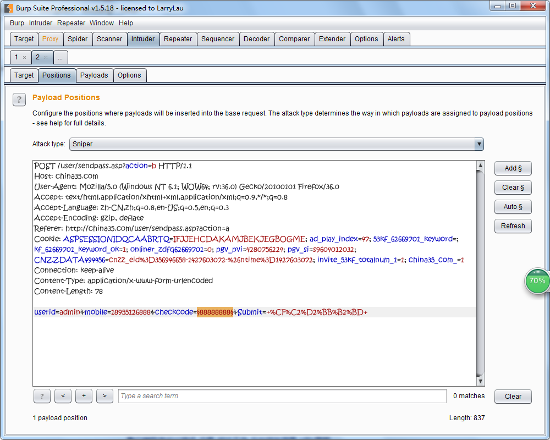Click the green 70% floating indicator
Viewport: 550px width, 440px height.
[x=537, y=281]
